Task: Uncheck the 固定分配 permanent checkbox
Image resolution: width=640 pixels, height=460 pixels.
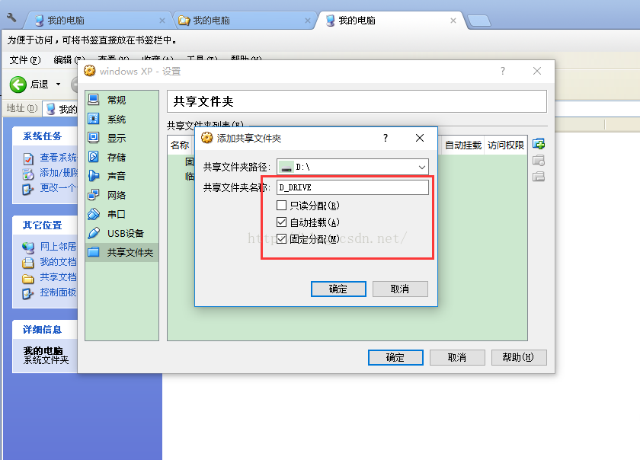Action: point(281,239)
